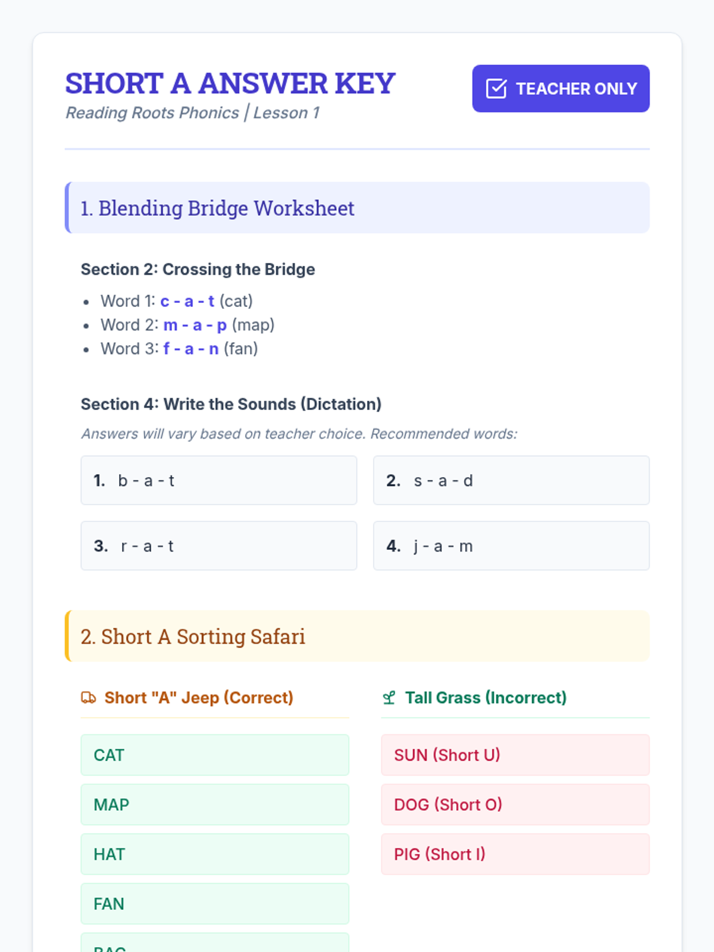Select the Short A Sorting Safari header
714x952 pixels.
pyautogui.click(x=357, y=636)
